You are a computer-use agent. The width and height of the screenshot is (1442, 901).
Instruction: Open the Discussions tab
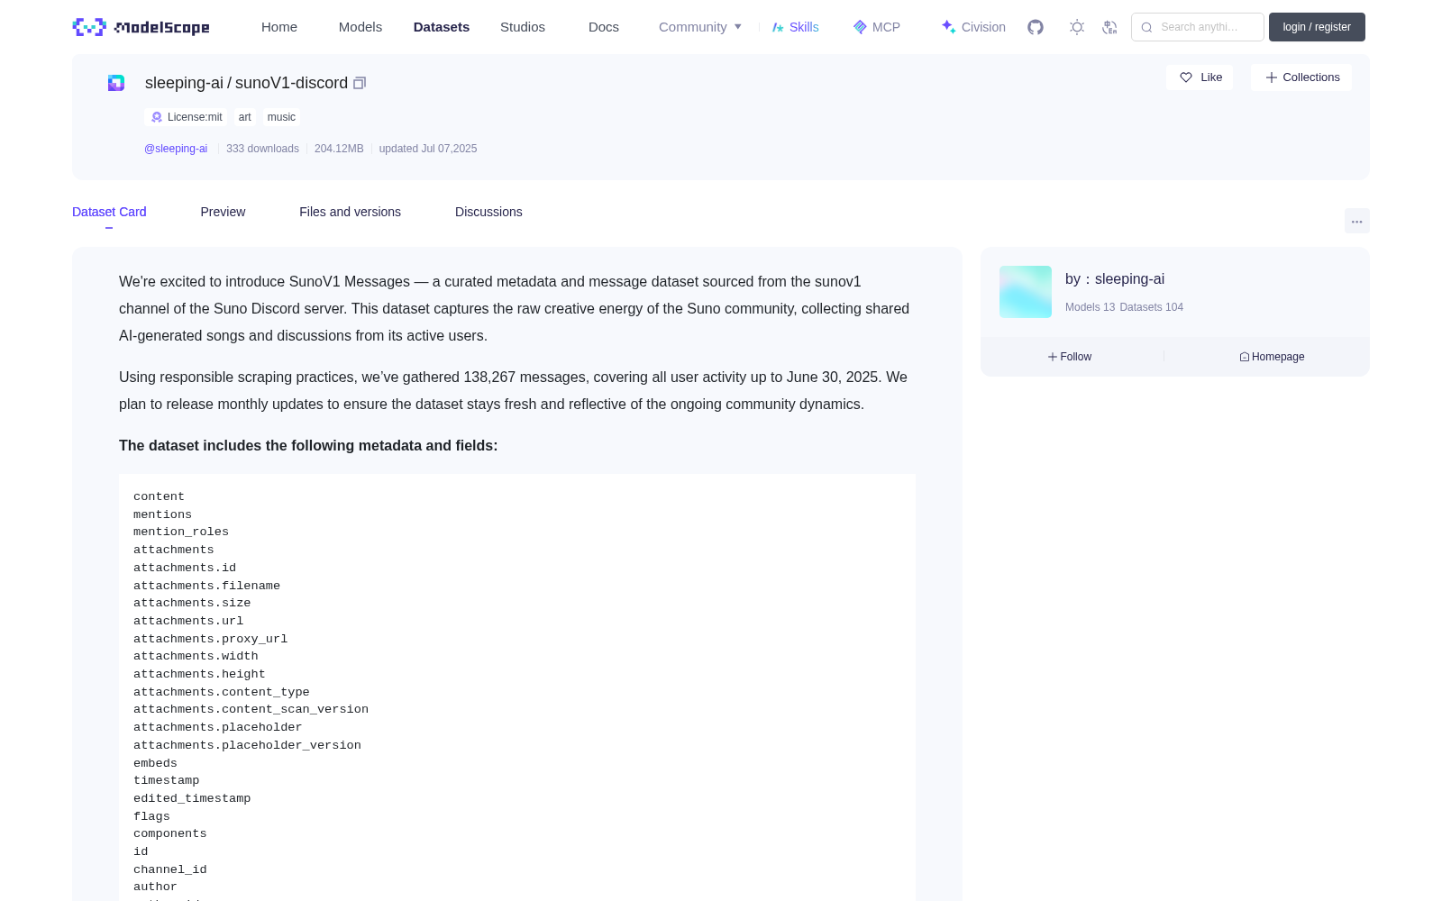pos(488,212)
